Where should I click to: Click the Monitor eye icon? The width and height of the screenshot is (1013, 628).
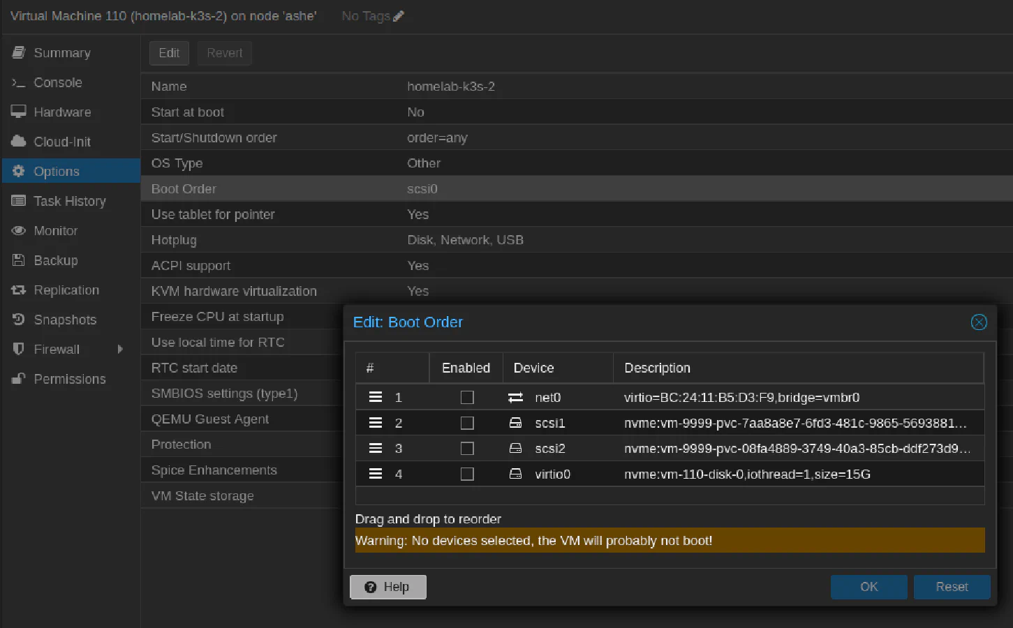[x=19, y=230]
